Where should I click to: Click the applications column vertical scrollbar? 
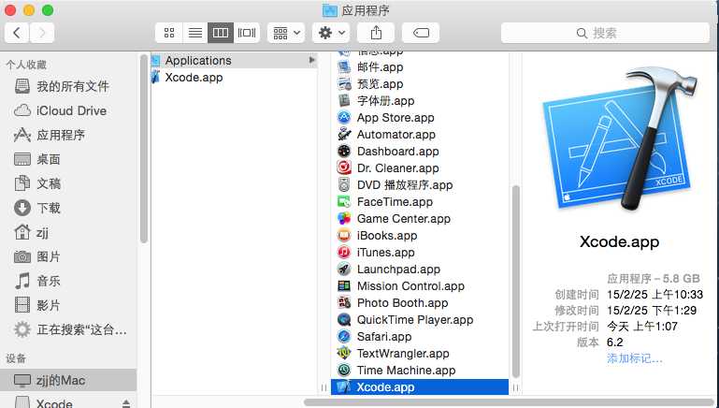(515, 282)
